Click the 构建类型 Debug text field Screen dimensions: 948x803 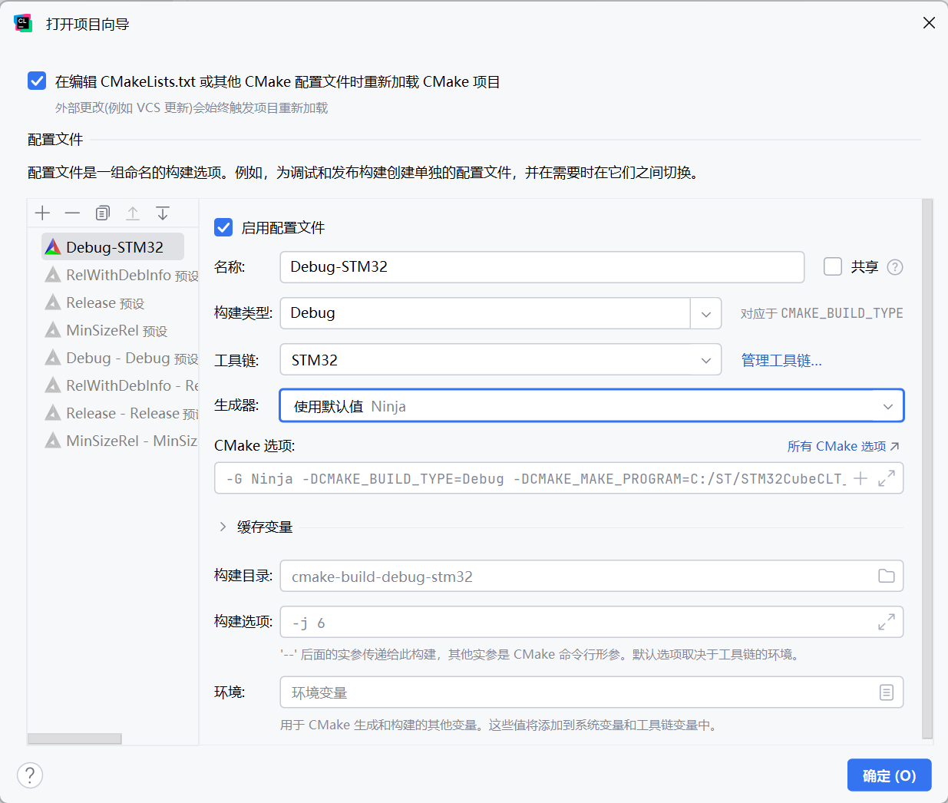pos(485,313)
